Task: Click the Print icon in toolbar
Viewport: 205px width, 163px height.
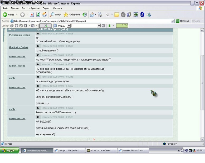Action: pos(100,15)
